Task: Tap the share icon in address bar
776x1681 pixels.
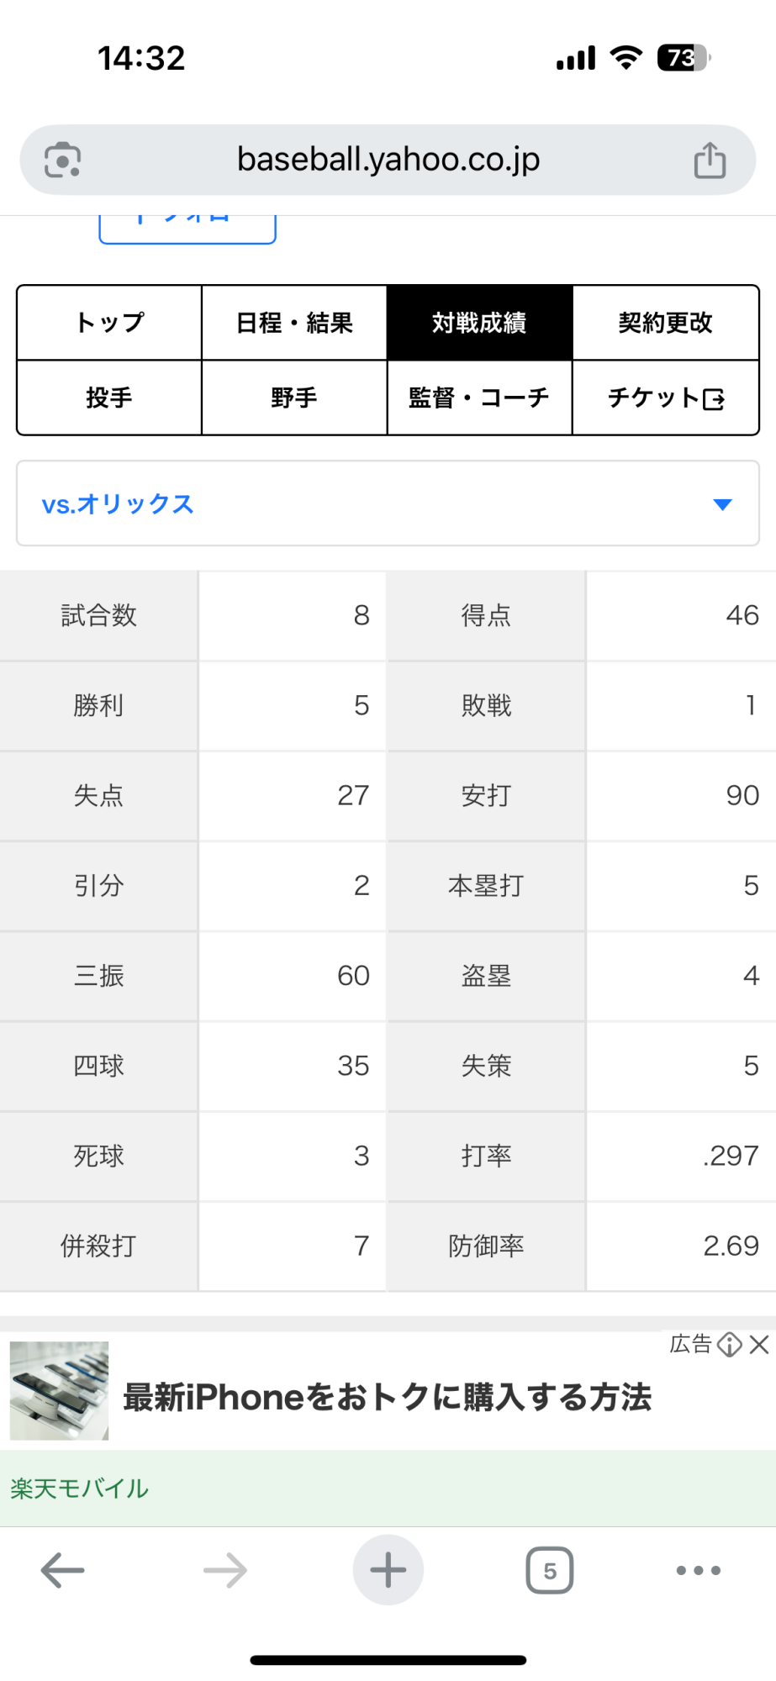Action: point(710,160)
